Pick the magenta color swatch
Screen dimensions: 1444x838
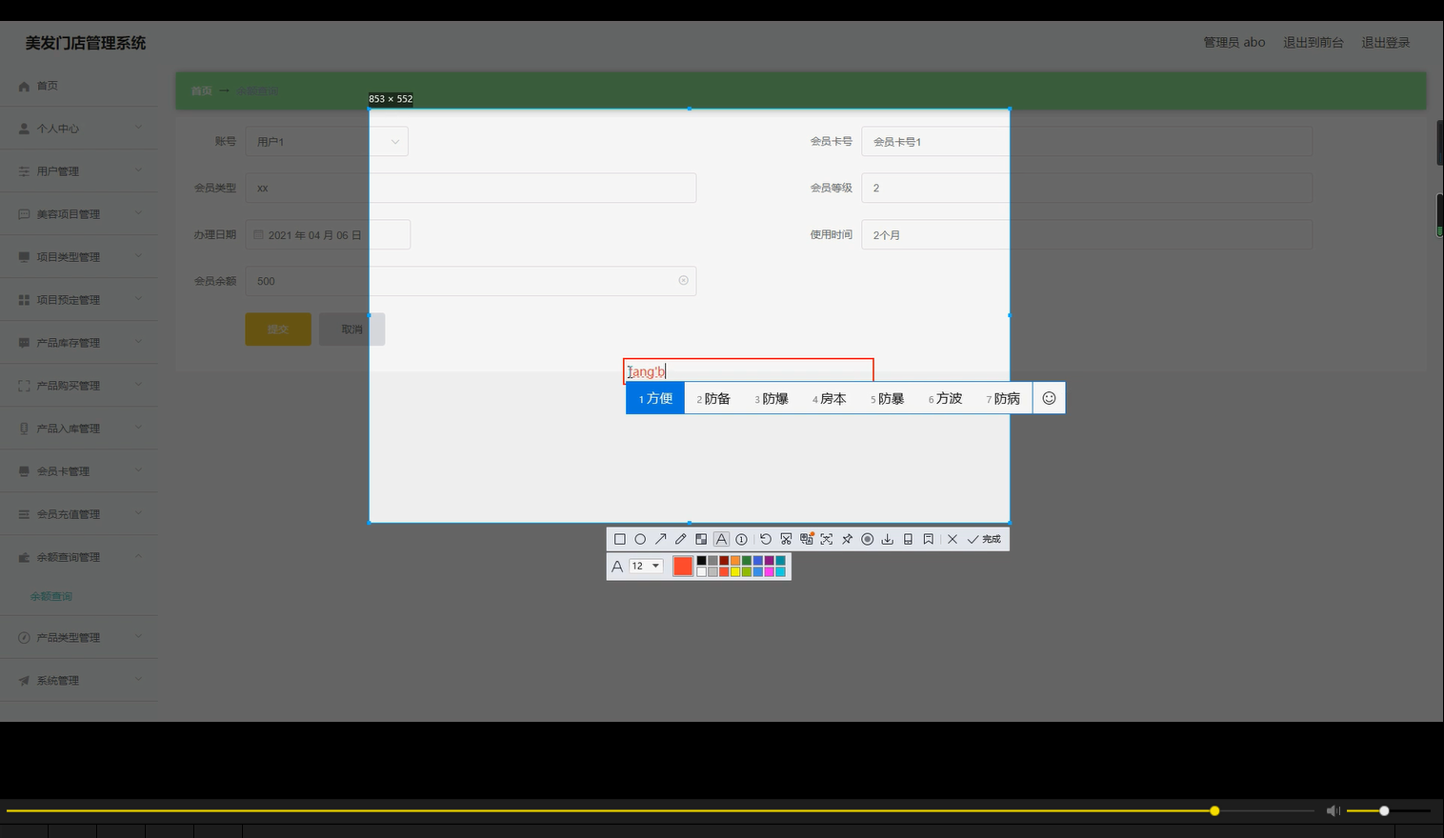(x=770, y=571)
